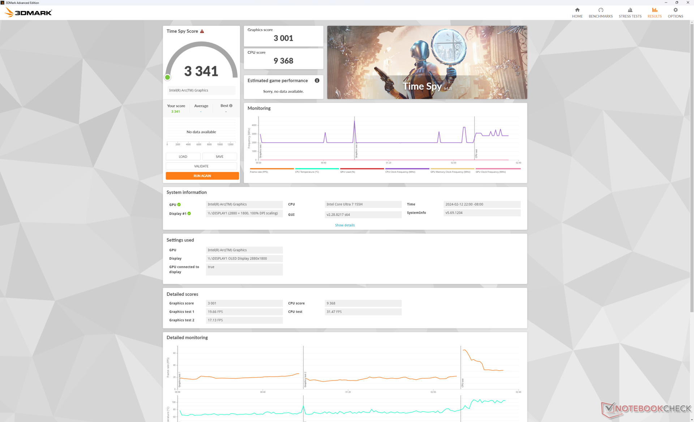Screen dimensions: 694x422
Task: Click the Run Again button
Action: [202, 176]
